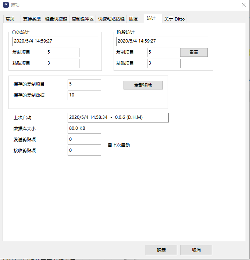Click the 总体统计 date field
This screenshot has height=260, width=250.
tap(55, 41)
